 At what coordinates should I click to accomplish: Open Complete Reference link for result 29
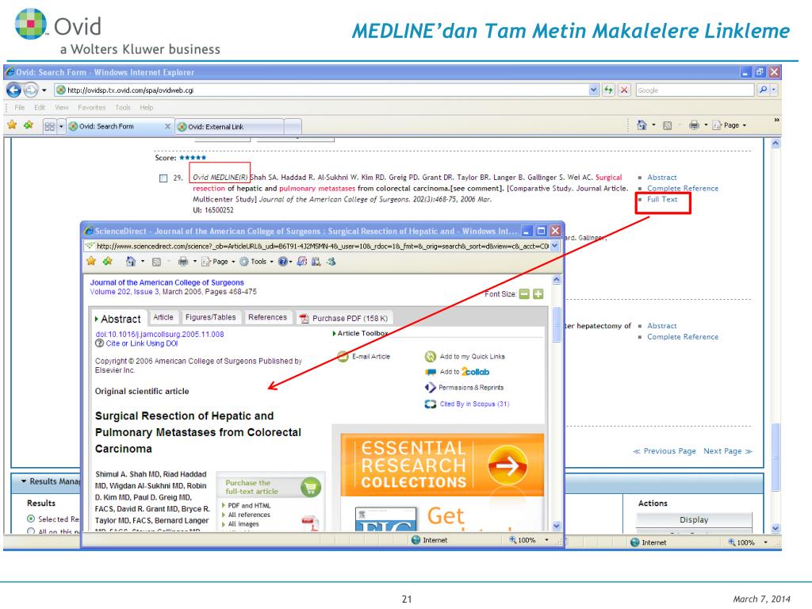pyautogui.click(x=683, y=189)
